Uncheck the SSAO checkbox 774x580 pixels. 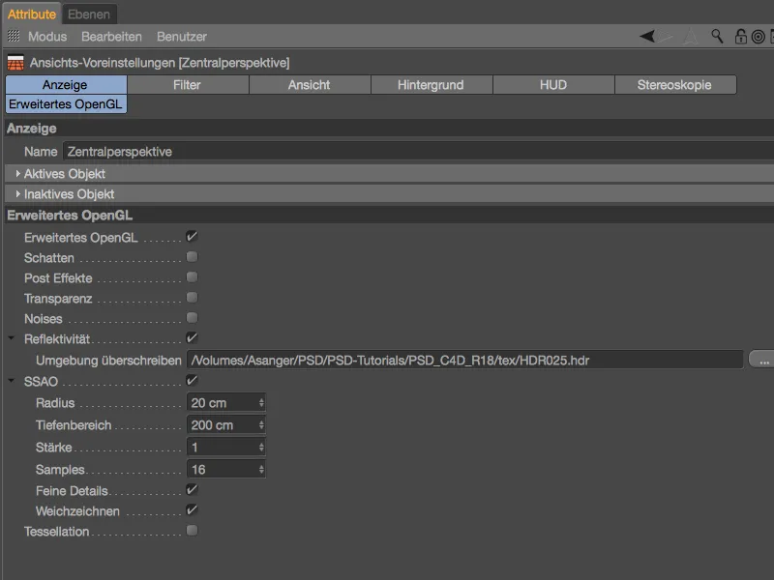pos(192,380)
